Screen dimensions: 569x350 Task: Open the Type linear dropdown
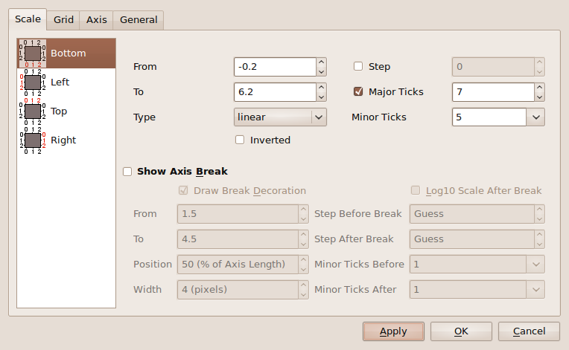(x=280, y=117)
